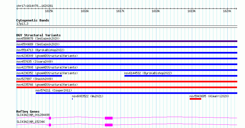Click the large exon of NM_152346 transcript
245x128 pixels.
pyautogui.click(x=109, y=125)
